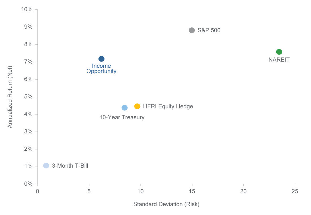This screenshot has height=215, width=311.
Task: Click the 3% y-axis tick label
Action: [28, 131]
